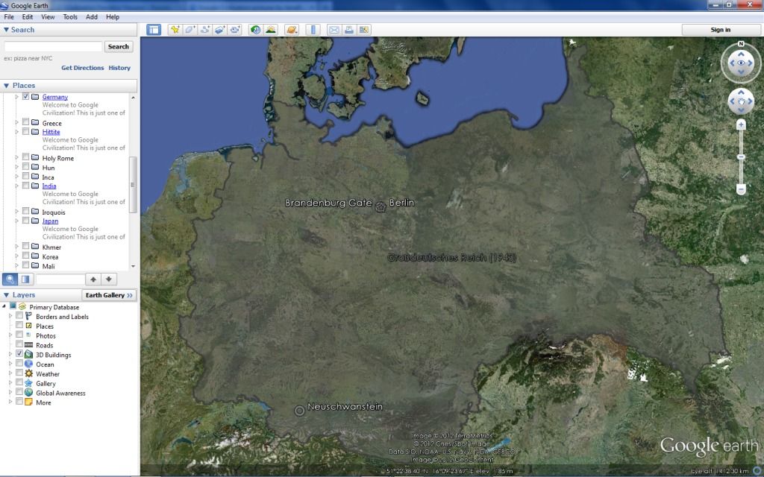Move selected place down arrow
764x477 pixels.
pos(109,279)
